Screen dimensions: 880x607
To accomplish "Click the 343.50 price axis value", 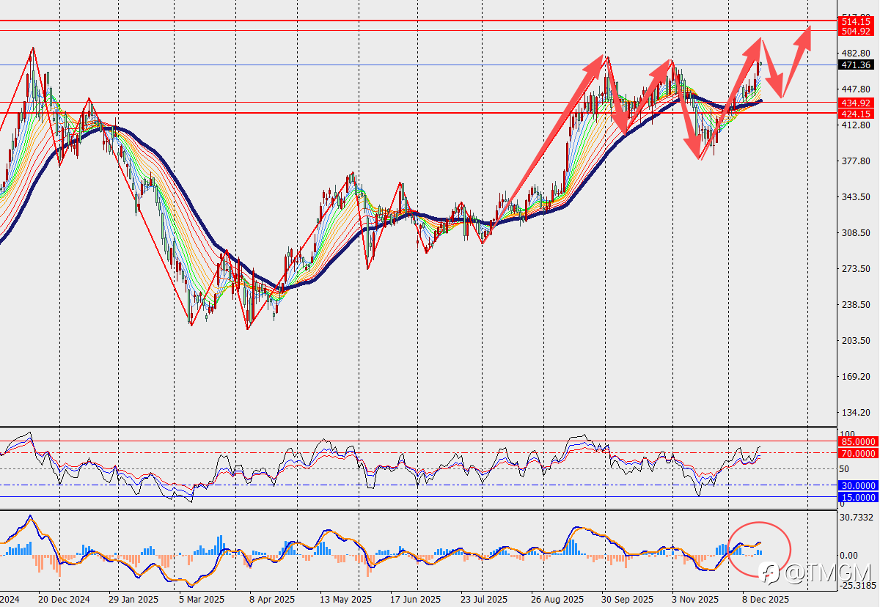I will (x=855, y=197).
